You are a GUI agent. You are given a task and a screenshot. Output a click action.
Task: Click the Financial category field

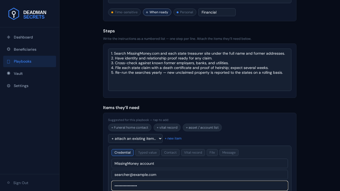(x=217, y=12)
